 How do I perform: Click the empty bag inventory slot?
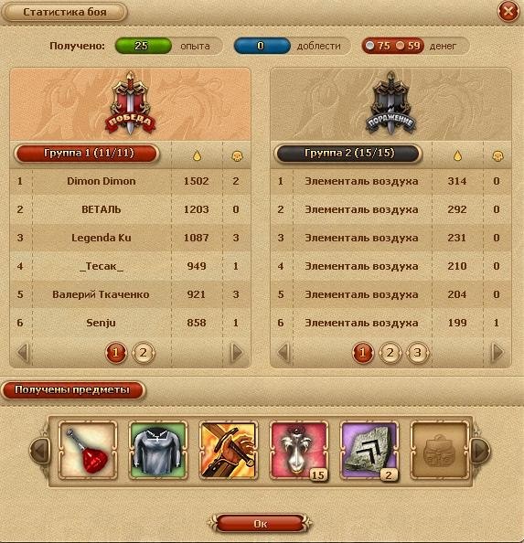coord(440,450)
